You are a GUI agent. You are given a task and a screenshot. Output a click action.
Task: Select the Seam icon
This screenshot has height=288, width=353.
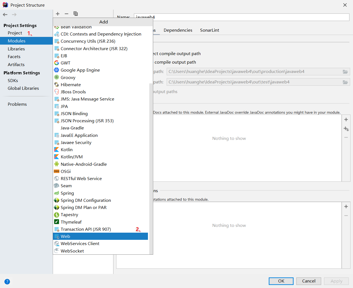pos(57,186)
